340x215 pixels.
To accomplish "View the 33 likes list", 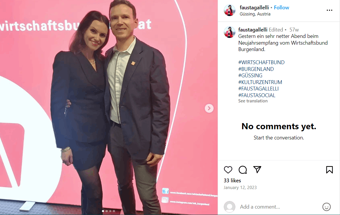I will click(x=232, y=181).
